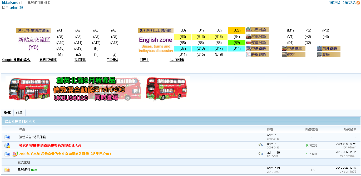Switch to the 精華 tab

19,113
